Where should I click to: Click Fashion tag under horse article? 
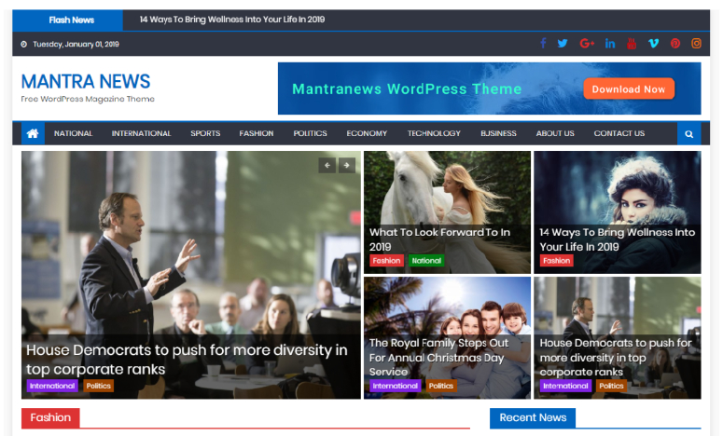coord(386,261)
